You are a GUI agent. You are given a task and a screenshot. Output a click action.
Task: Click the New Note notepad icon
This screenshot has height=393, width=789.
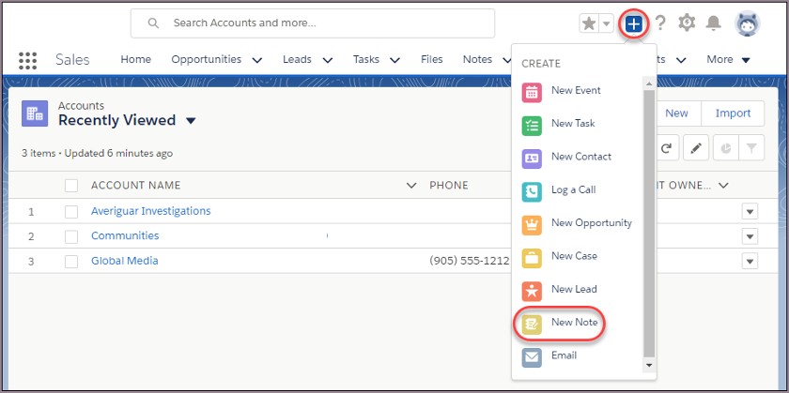(x=532, y=325)
